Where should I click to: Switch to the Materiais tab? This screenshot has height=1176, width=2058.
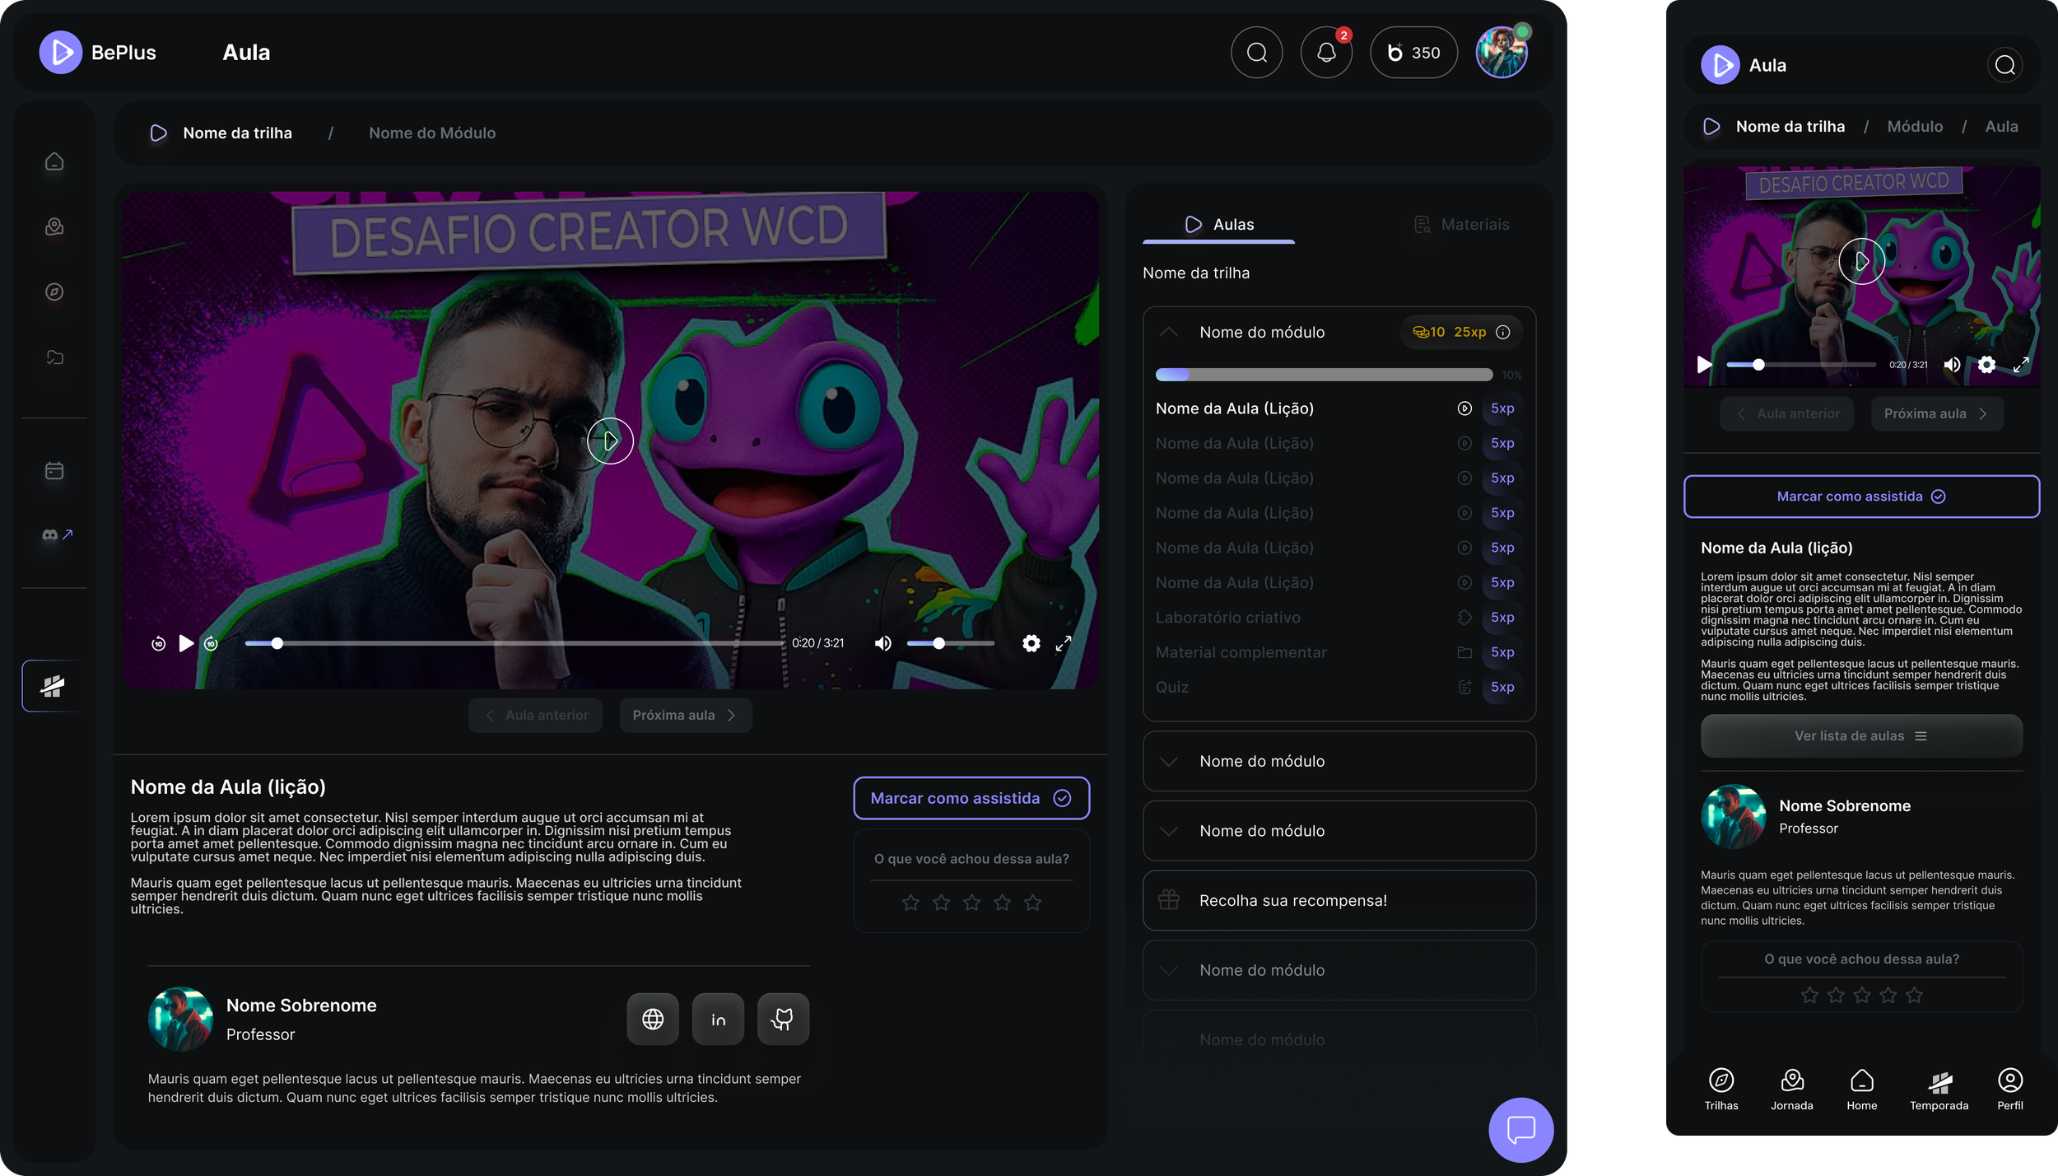tap(1461, 224)
